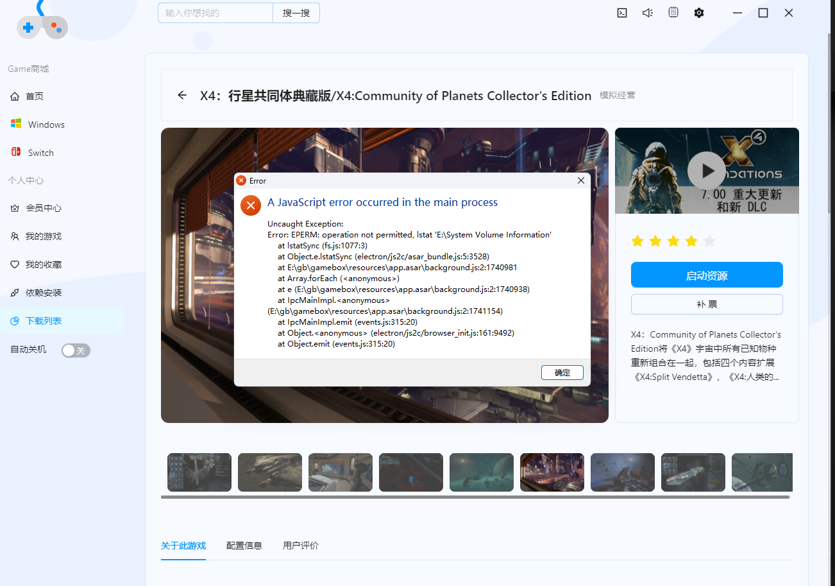The width and height of the screenshot is (835, 586).
Task: Click the chip icon in the top toolbar
Action: [x=673, y=12]
